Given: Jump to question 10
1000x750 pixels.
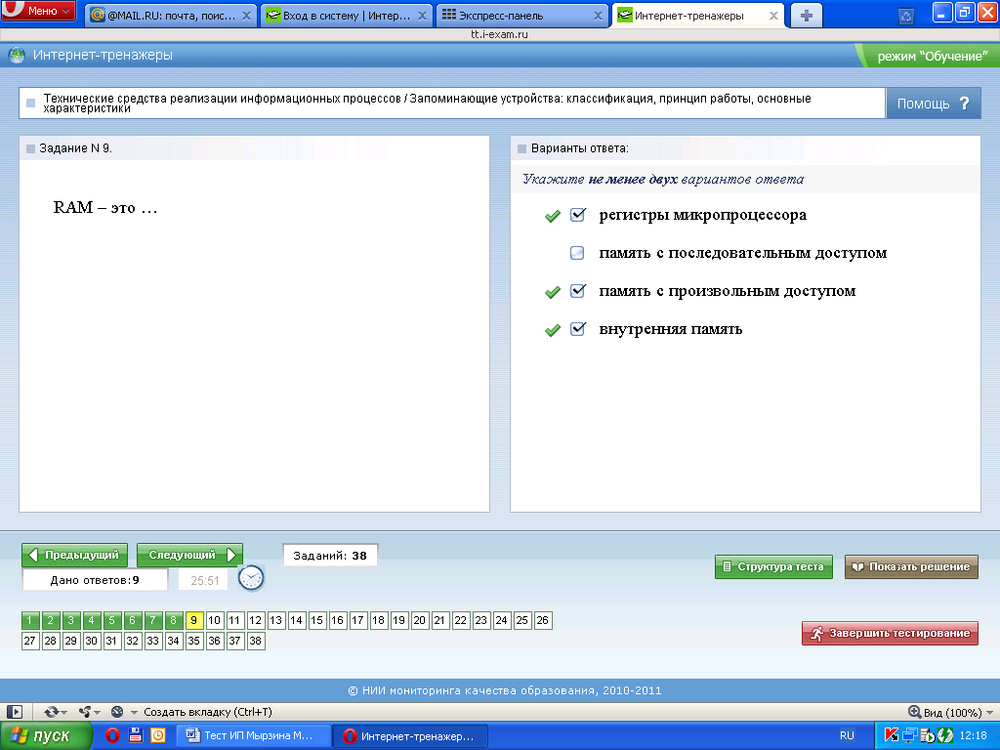Looking at the screenshot, I should [214, 620].
